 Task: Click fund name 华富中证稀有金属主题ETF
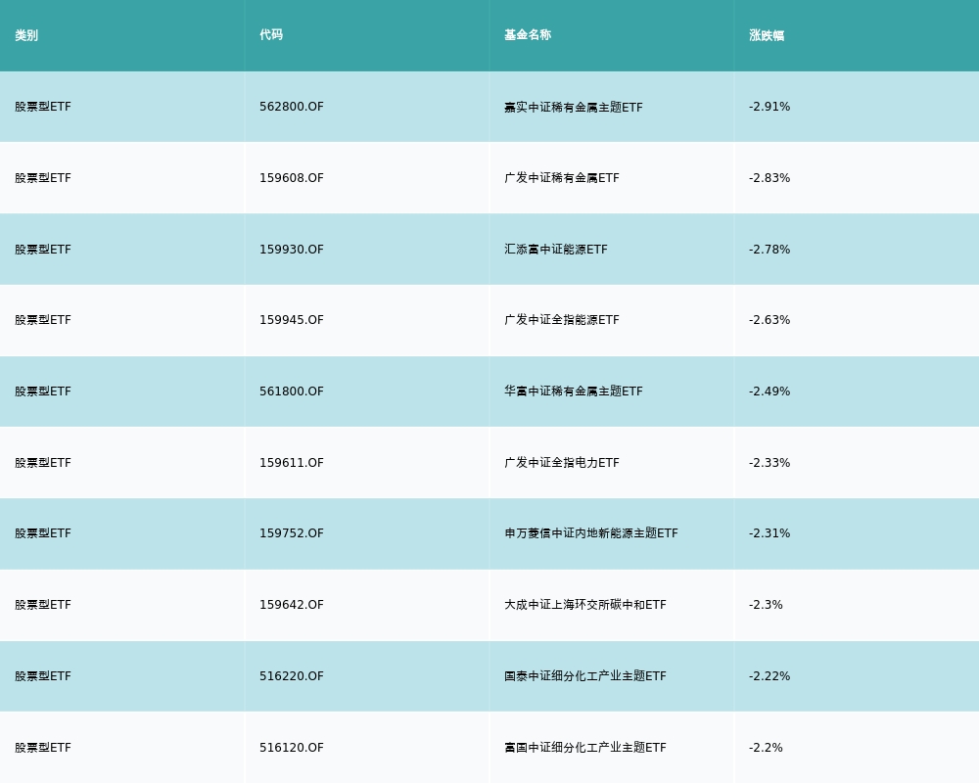(x=573, y=391)
